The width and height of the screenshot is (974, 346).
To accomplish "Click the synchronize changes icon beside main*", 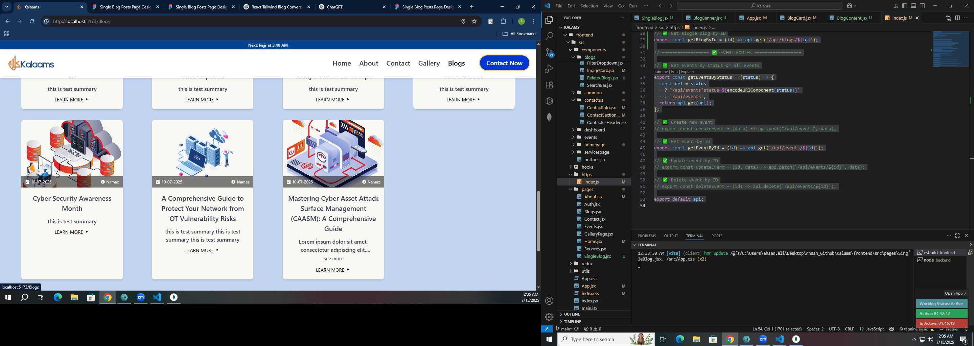I will tap(576, 329).
